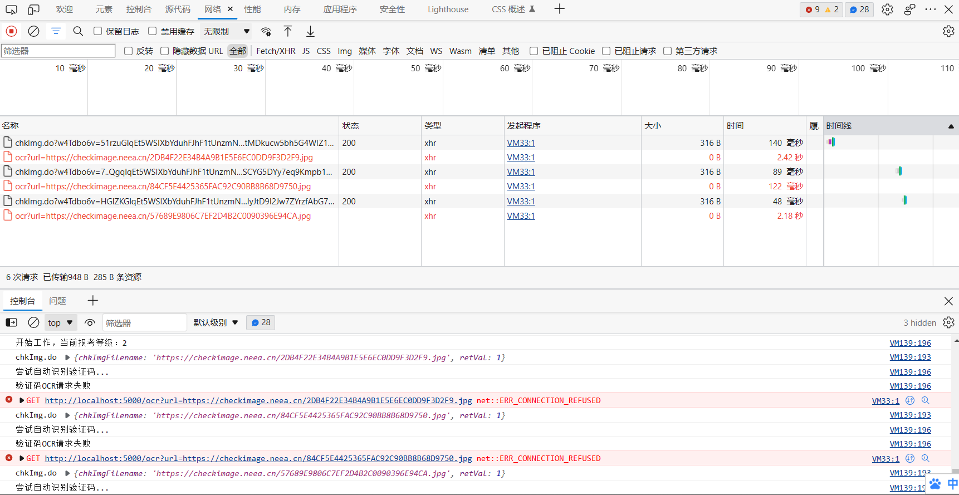
Task: Toggle the network filter funnel icon
Action: pyautogui.click(x=56, y=31)
